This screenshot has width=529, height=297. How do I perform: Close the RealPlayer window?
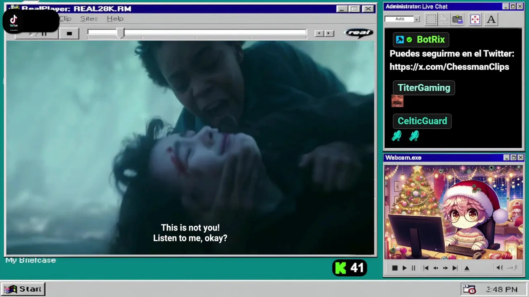click(x=368, y=9)
